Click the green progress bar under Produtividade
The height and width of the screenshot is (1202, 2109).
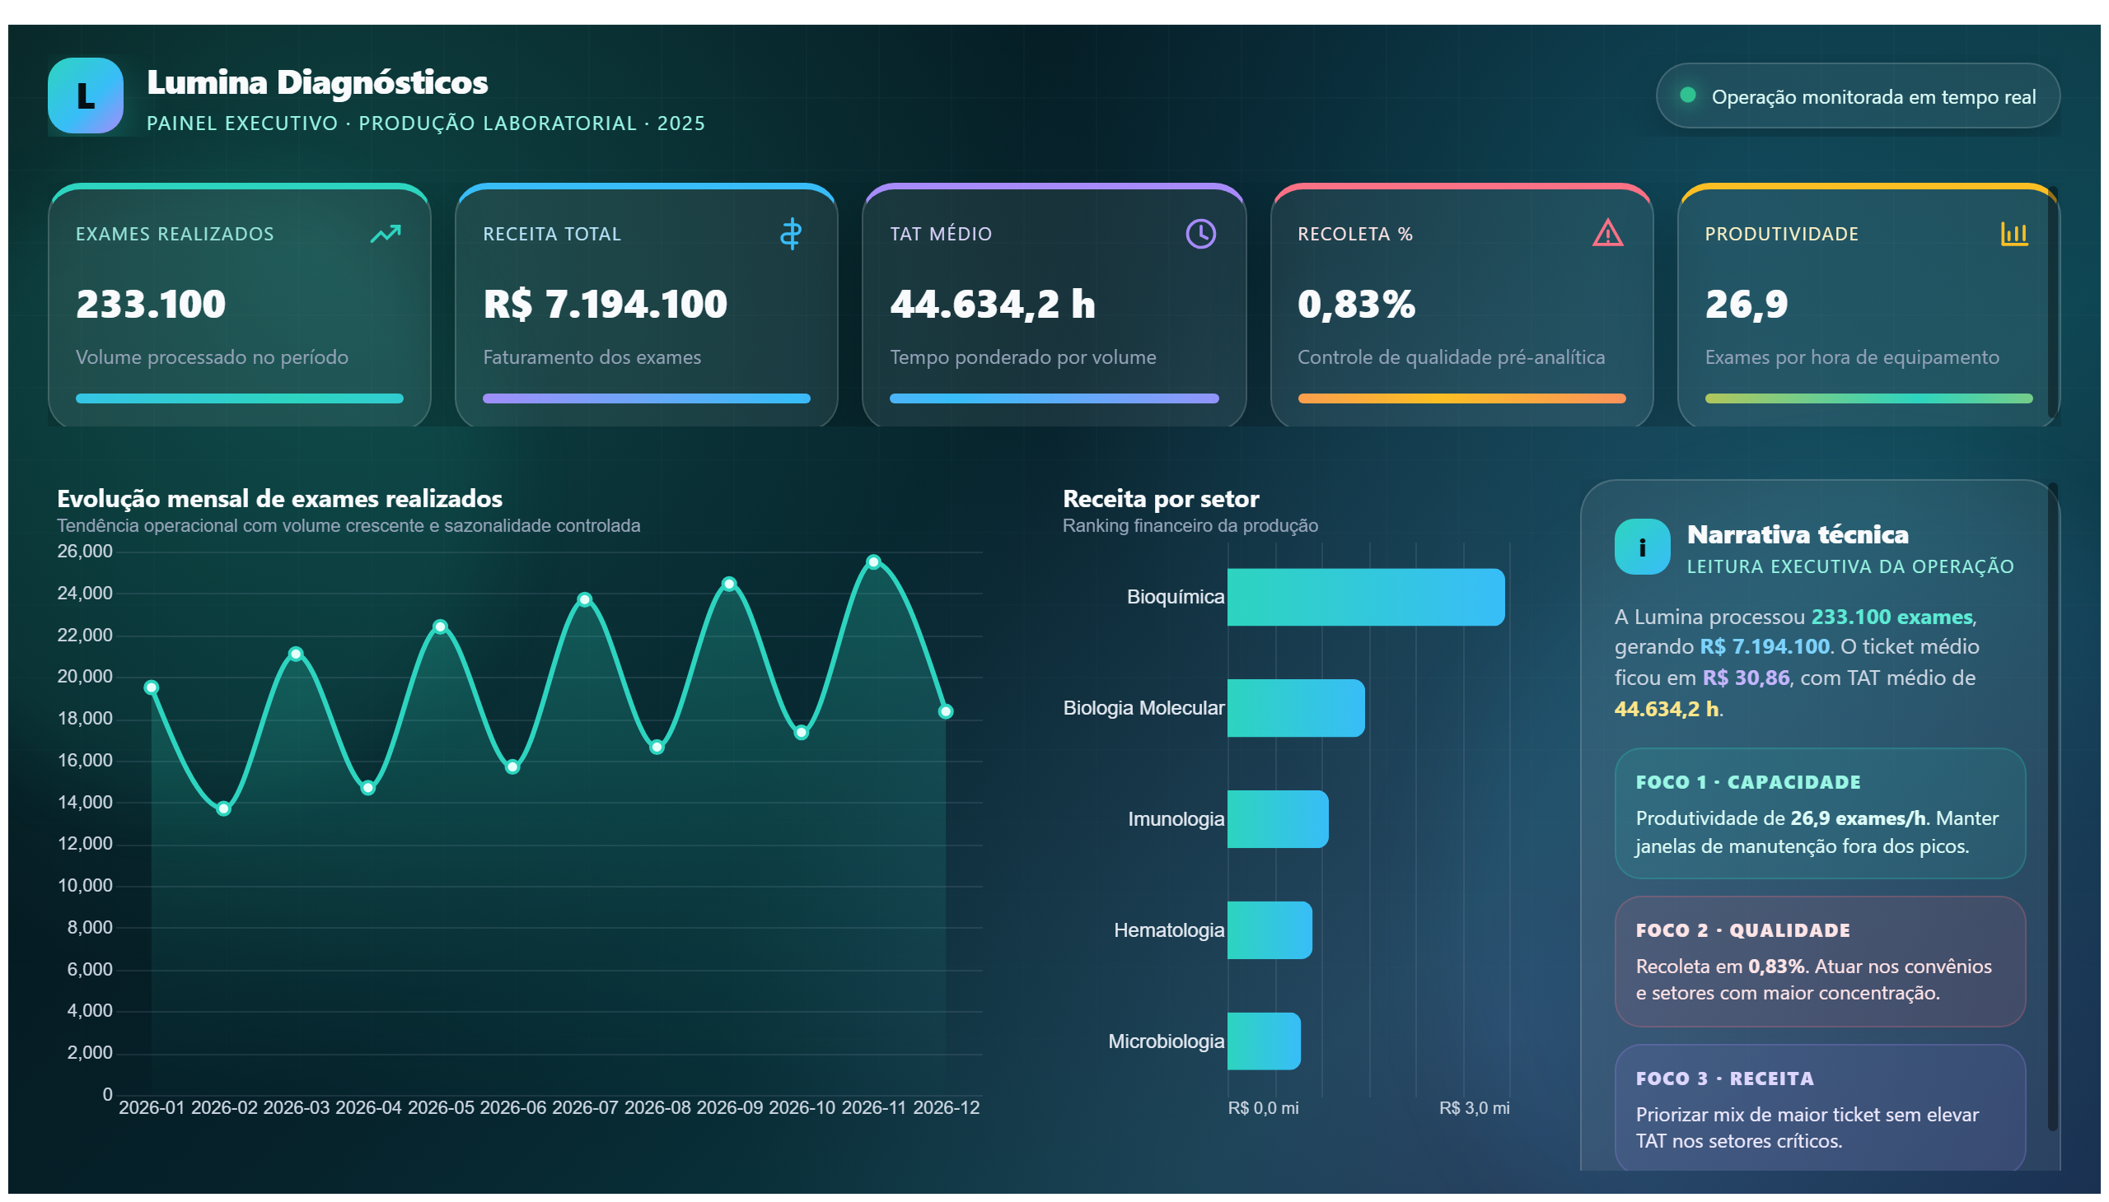pyautogui.click(x=1868, y=398)
